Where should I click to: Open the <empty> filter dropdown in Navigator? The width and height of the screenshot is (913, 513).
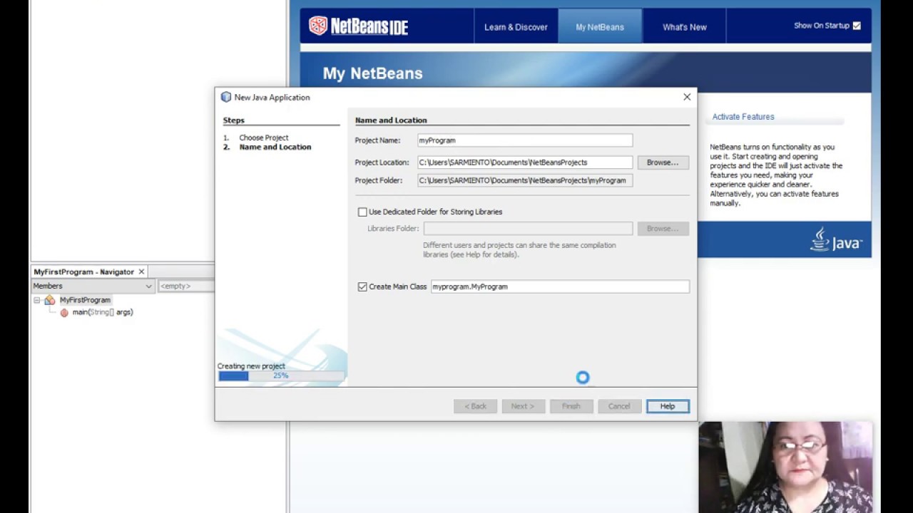pyautogui.click(x=185, y=286)
